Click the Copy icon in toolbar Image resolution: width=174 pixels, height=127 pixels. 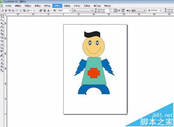coord(21,10)
